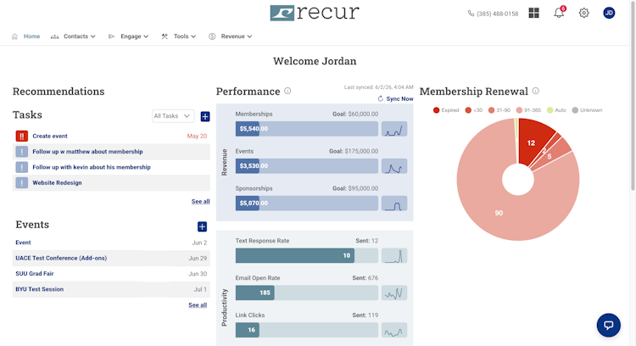Toggle the Auto legend series
Image resolution: width=636 pixels, height=346 pixels.
coord(556,110)
